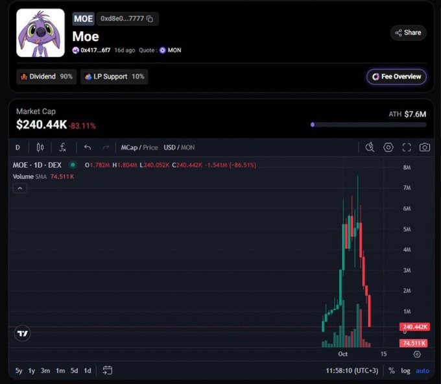The height and width of the screenshot is (384, 441).
Task: Select USD as chart currency
Action: 170,148
